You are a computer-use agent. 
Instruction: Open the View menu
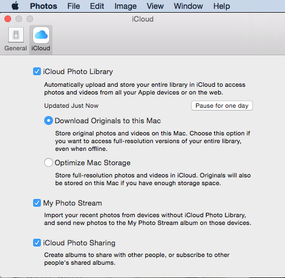tap(155, 6)
